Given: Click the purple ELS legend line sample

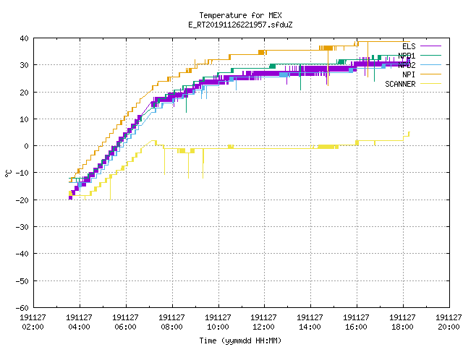Looking at the screenshot, I should [x=431, y=46].
